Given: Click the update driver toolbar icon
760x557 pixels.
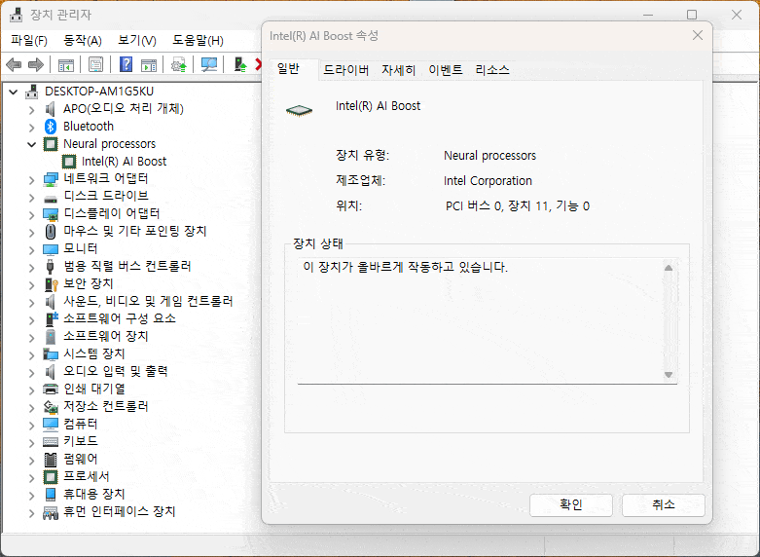Looking at the screenshot, I should pos(178,65).
